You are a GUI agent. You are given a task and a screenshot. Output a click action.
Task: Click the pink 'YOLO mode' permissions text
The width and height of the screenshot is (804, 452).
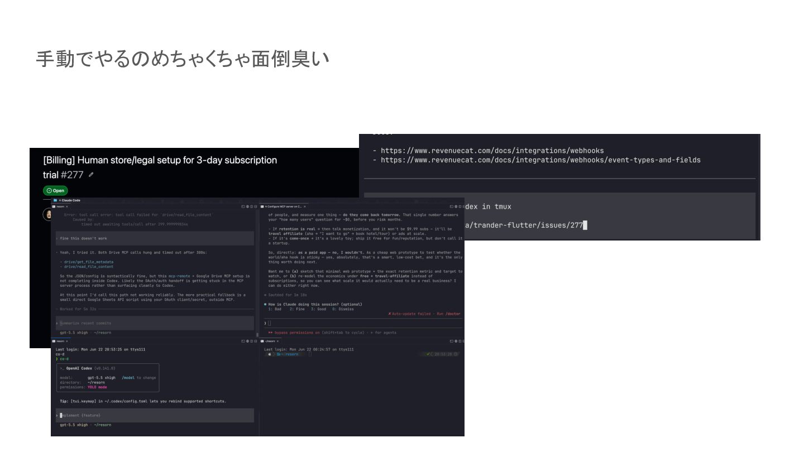click(x=97, y=387)
